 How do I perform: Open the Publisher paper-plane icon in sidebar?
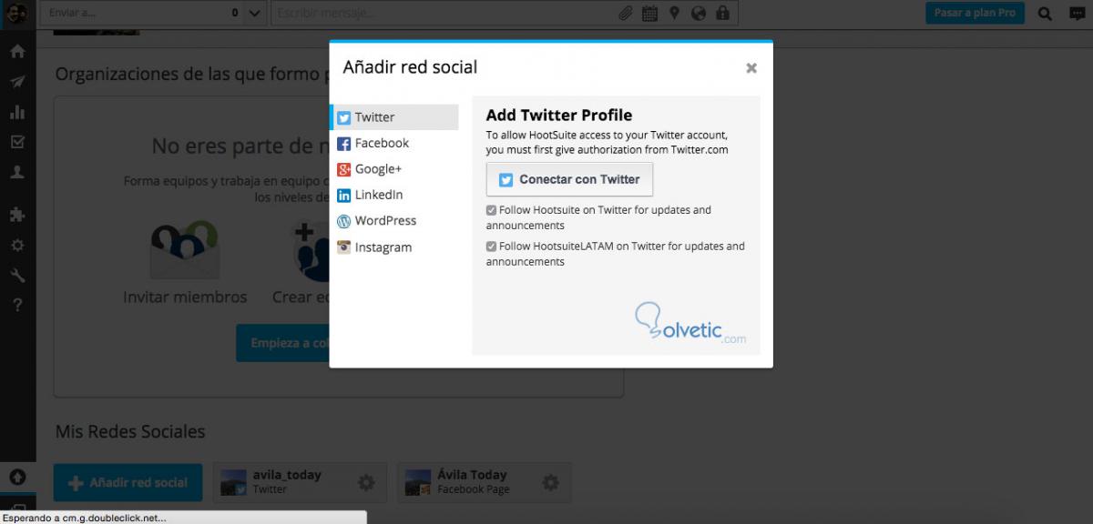[x=16, y=82]
